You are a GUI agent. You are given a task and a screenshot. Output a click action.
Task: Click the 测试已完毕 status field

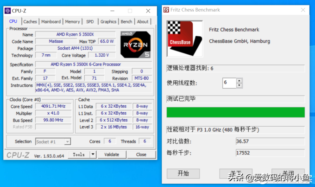[x=235, y=99]
